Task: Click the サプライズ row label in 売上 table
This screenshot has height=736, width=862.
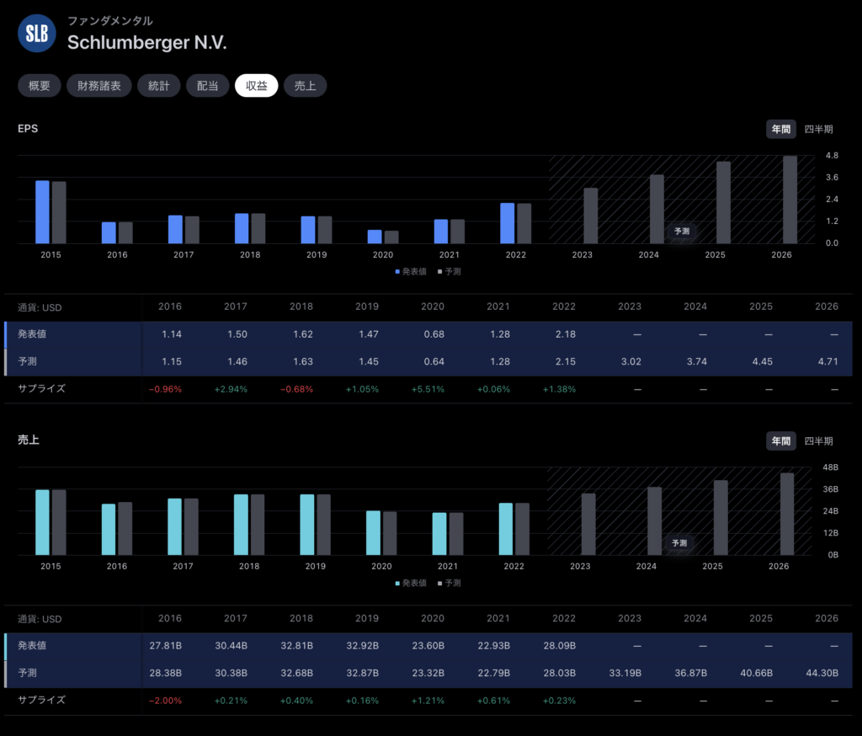Action: click(41, 700)
